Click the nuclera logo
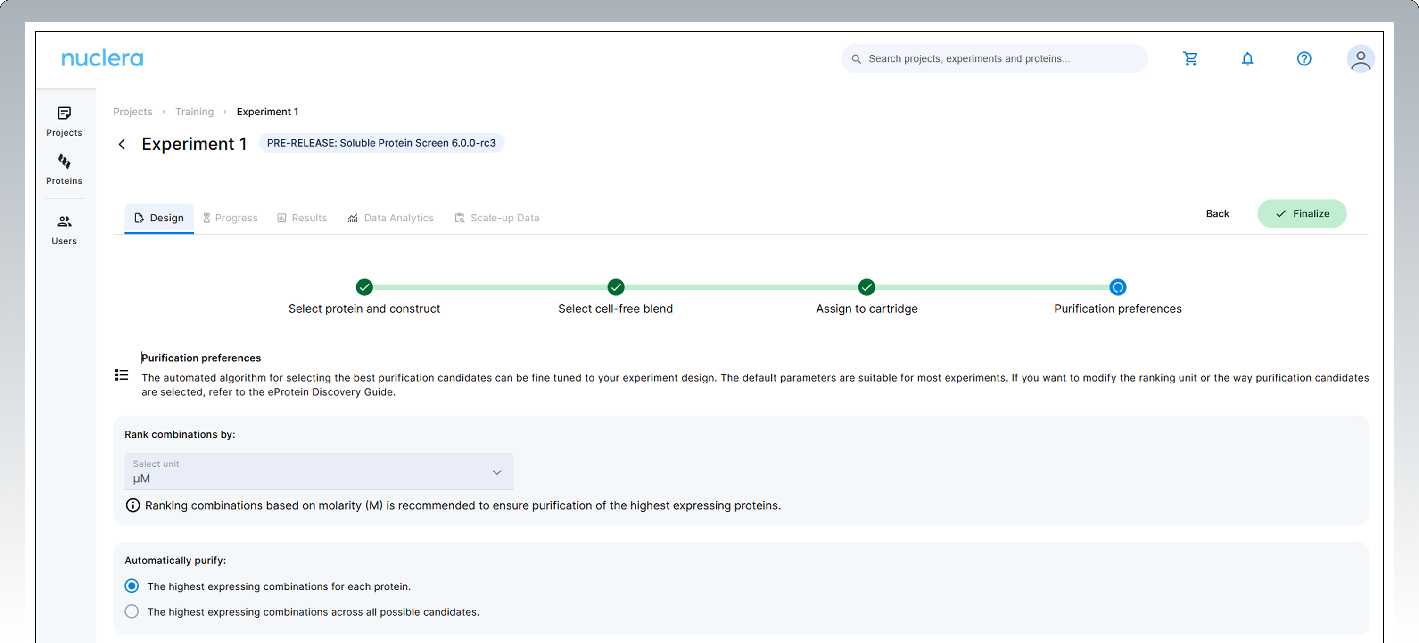Image resolution: width=1419 pixels, height=643 pixels. pyautogui.click(x=102, y=58)
